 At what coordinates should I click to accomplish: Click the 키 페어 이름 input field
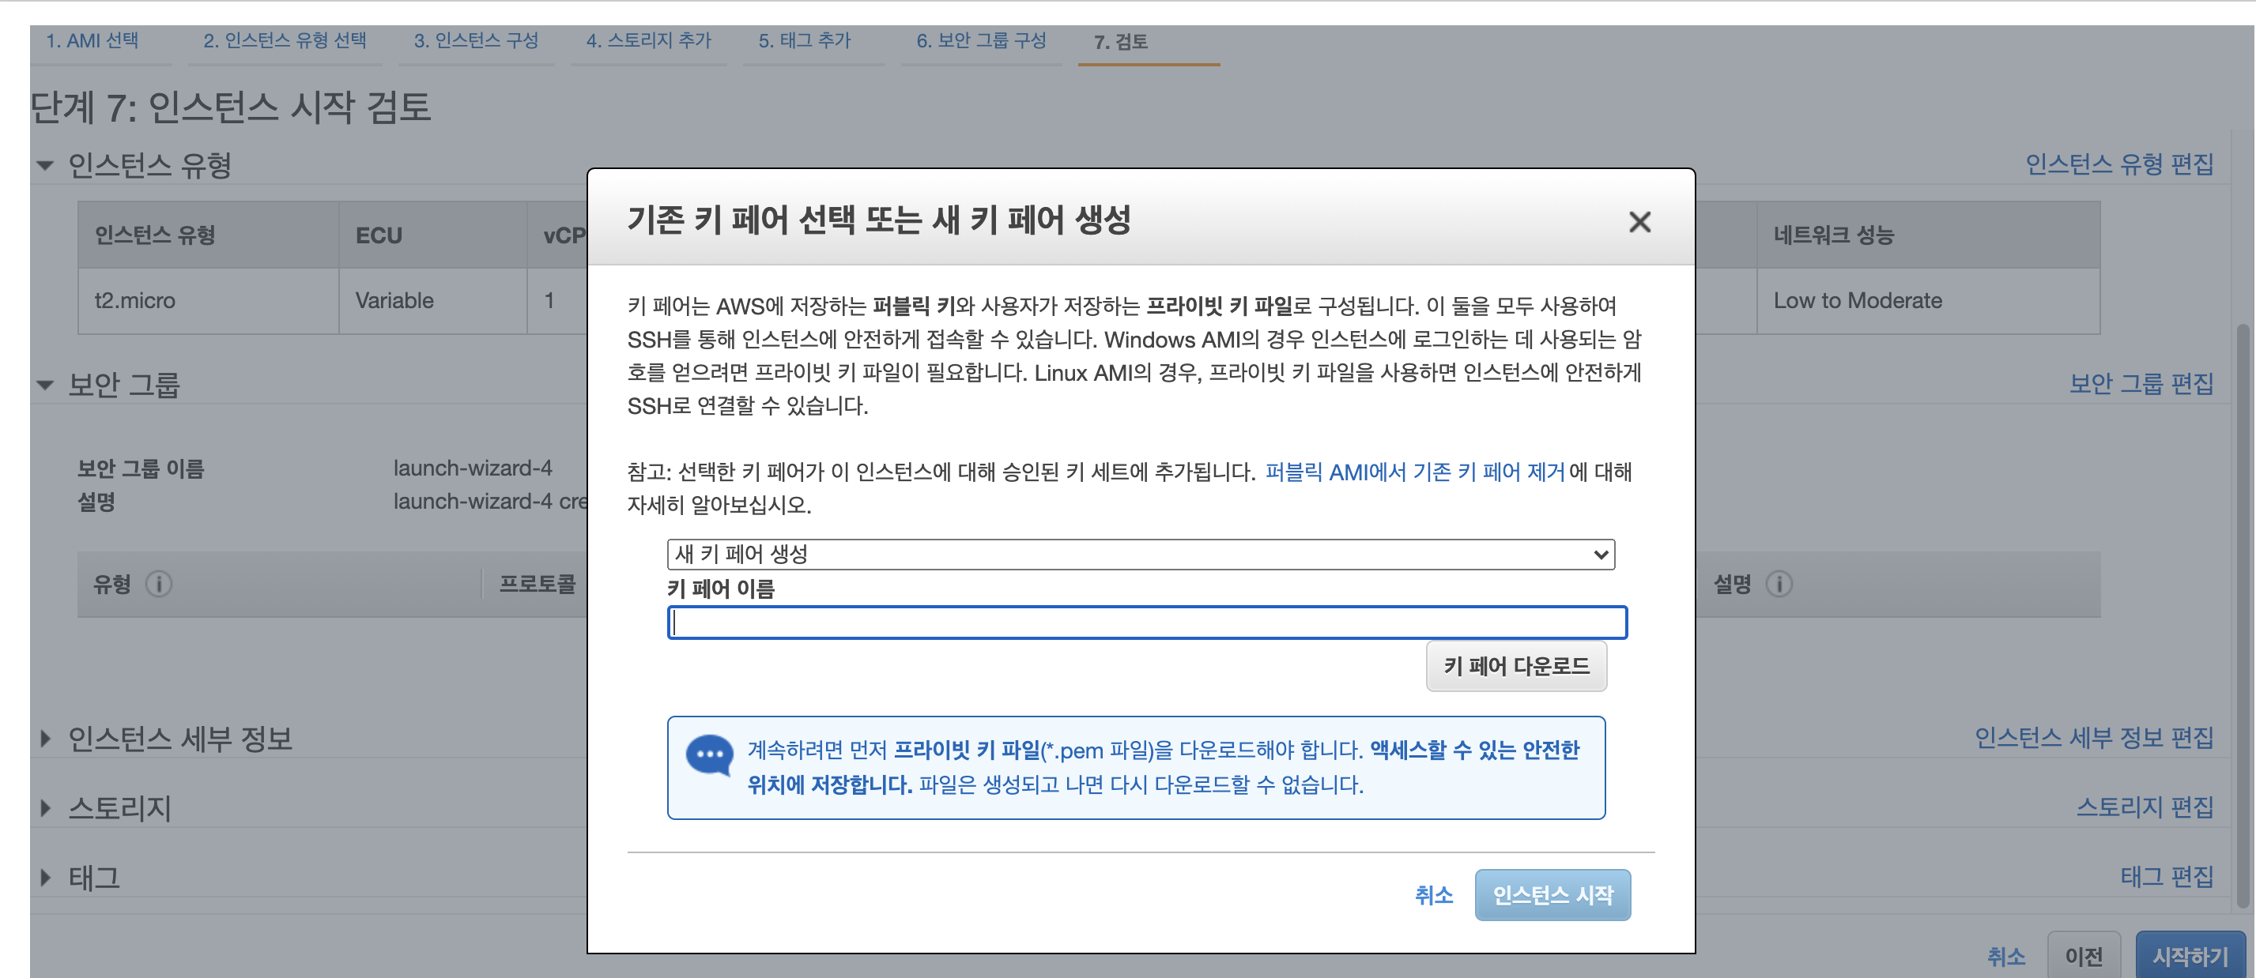(x=1146, y=623)
